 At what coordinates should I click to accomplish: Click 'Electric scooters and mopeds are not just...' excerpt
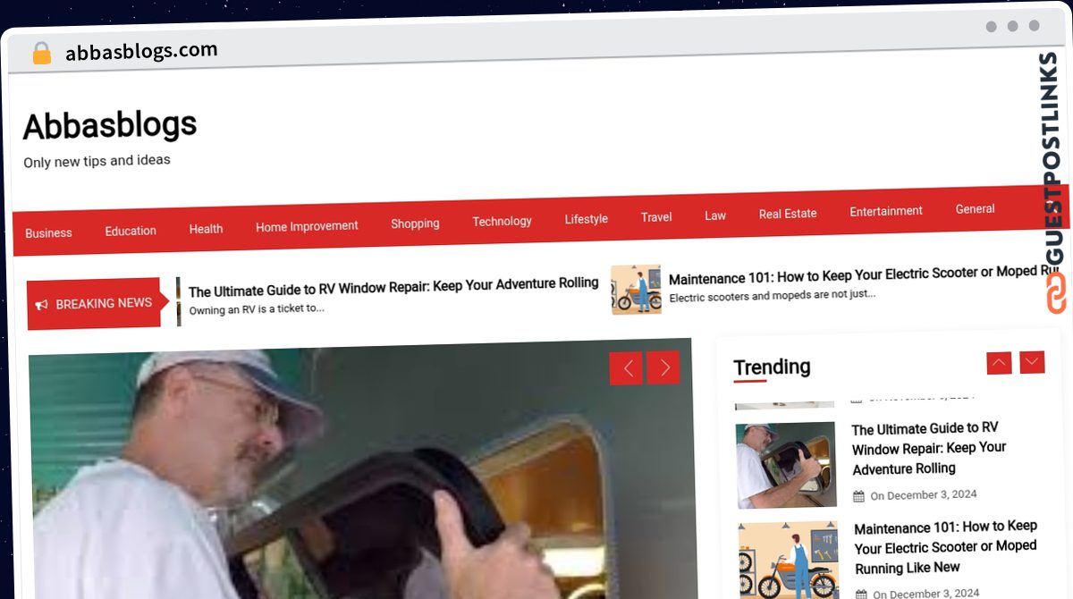click(773, 296)
